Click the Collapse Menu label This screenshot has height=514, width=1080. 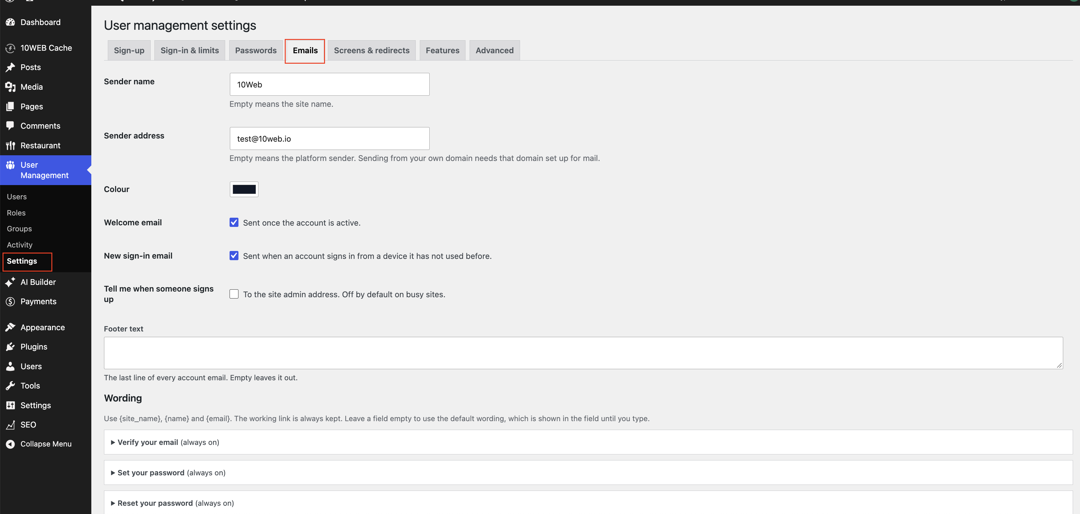coord(46,444)
